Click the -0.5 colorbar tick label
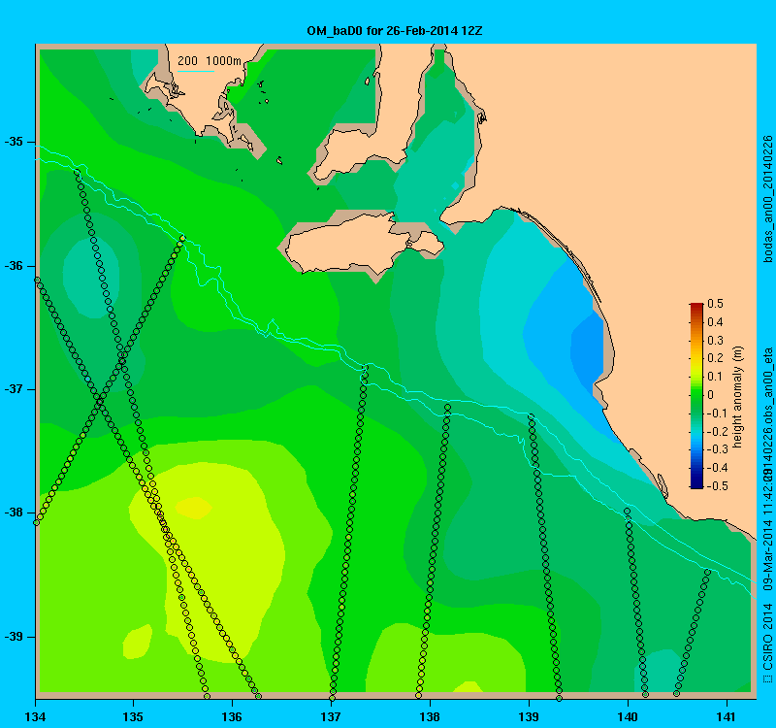Viewport: 776px width, 728px height. [717, 486]
